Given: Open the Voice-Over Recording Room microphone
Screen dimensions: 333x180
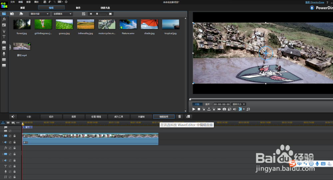Looking at the screenshot, I should click(x=4, y=54).
